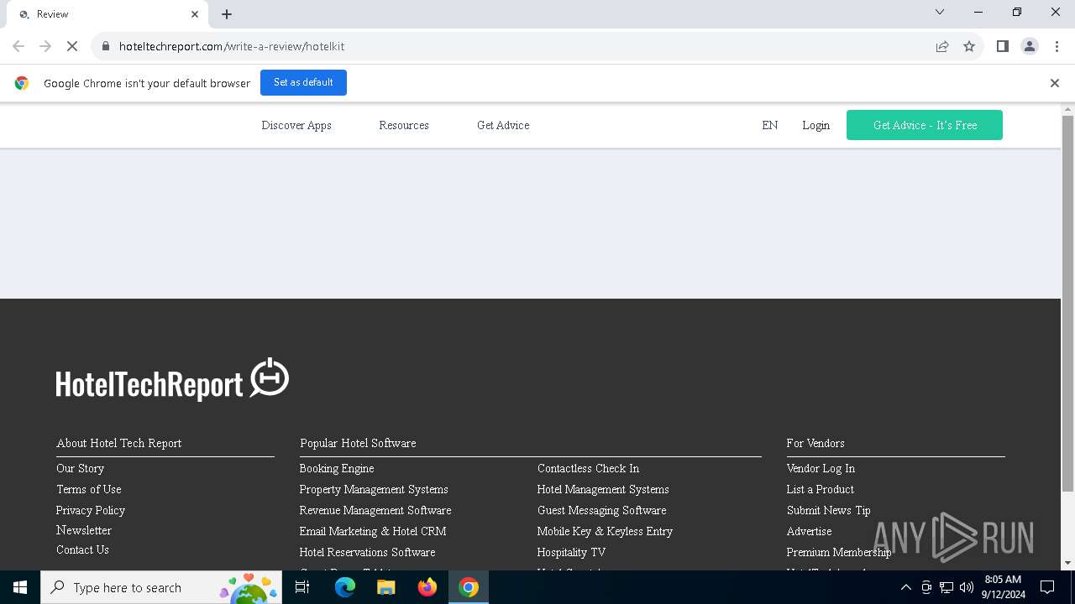Screen dimensions: 1075x604
Task: Expand the tab search chevron
Action: [x=940, y=12]
